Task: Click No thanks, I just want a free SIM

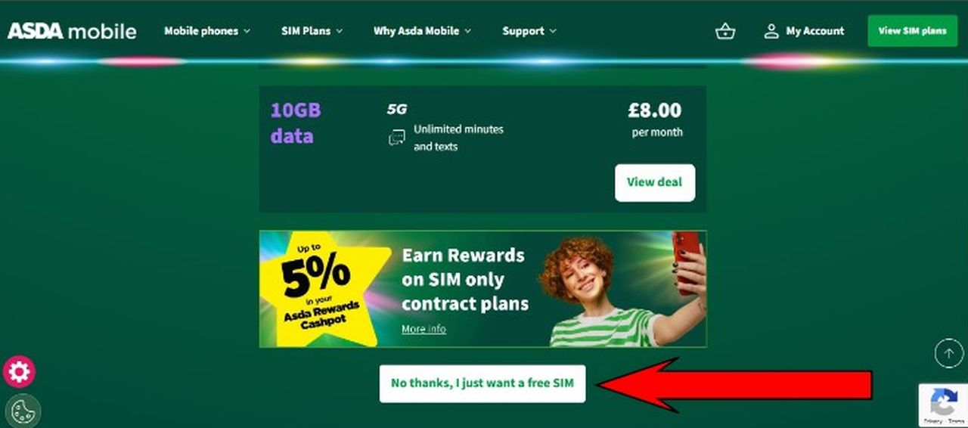Action: coord(482,383)
